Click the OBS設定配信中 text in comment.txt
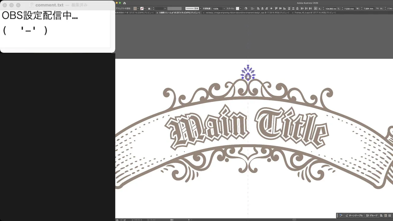The width and height of the screenshot is (393, 221). pyautogui.click(x=40, y=16)
